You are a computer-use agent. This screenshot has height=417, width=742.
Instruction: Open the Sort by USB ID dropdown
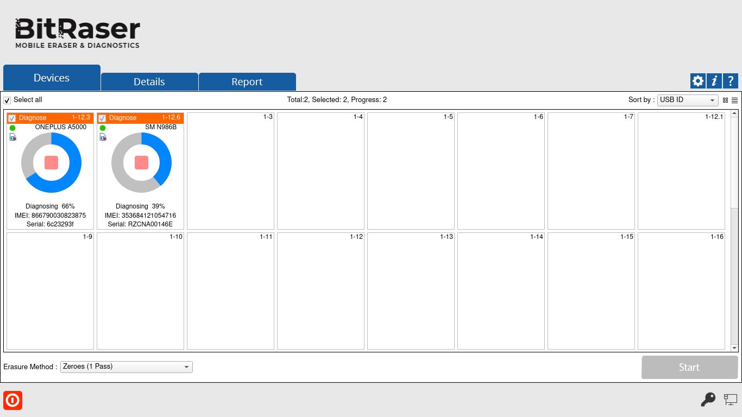click(x=688, y=100)
